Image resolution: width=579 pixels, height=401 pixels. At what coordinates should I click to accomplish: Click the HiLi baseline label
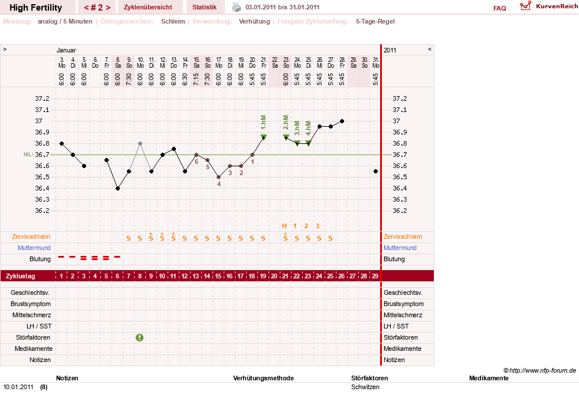tap(28, 155)
